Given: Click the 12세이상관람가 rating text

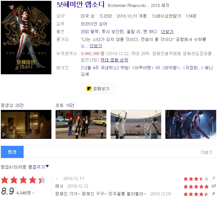Looking at the screenshot, I should tap(166, 16).
